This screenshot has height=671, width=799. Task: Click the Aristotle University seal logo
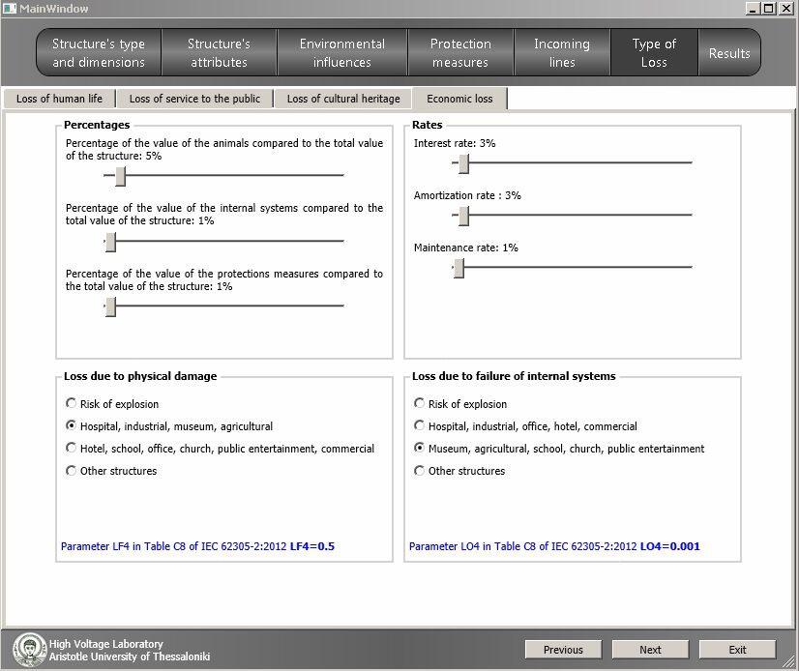point(30,650)
